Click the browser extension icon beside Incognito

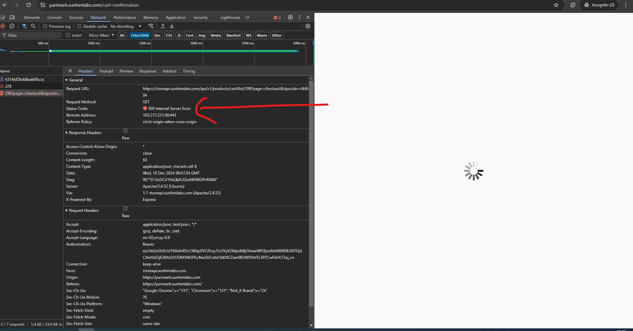click(573, 5)
